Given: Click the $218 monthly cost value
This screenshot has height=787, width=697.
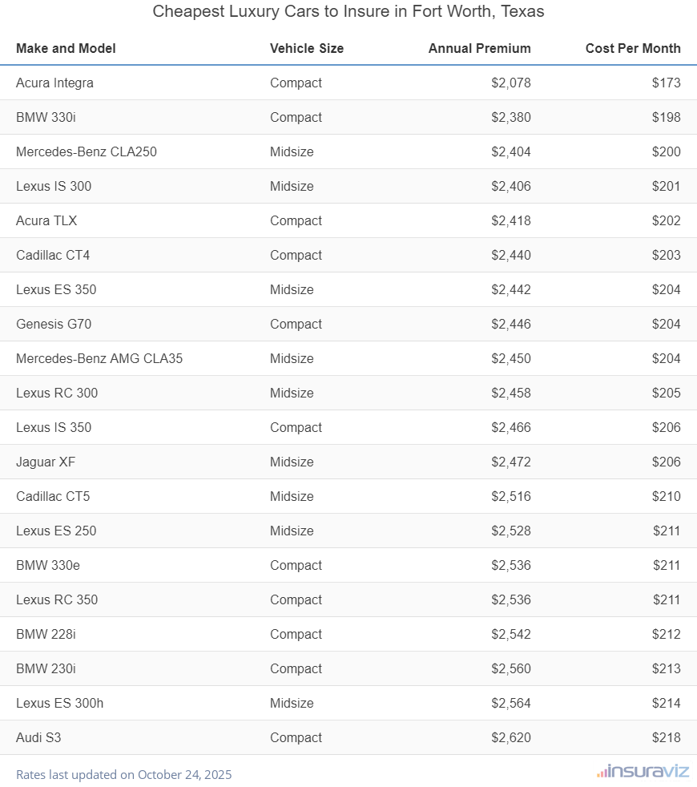Looking at the screenshot, I should pyautogui.click(x=666, y=737).
